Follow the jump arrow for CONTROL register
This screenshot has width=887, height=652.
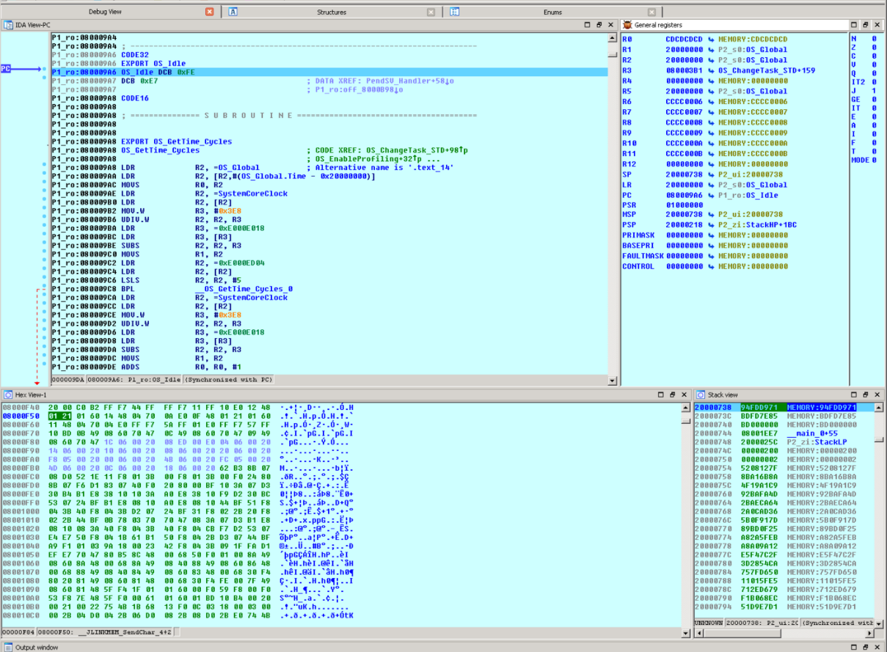[712, 267]
